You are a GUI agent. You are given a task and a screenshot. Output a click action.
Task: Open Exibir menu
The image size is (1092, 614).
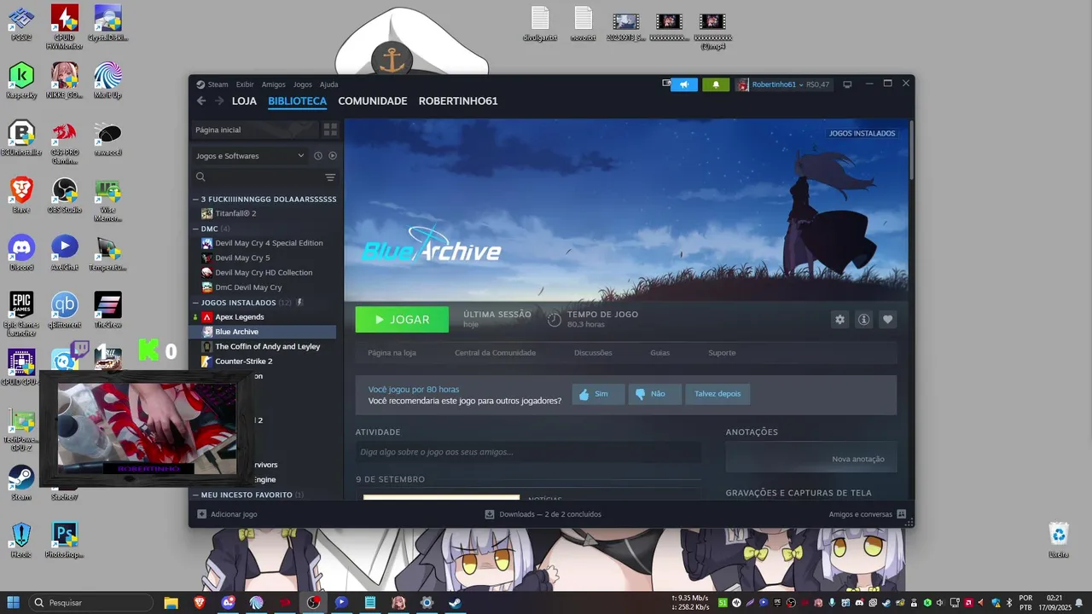(x=245, y=84)
